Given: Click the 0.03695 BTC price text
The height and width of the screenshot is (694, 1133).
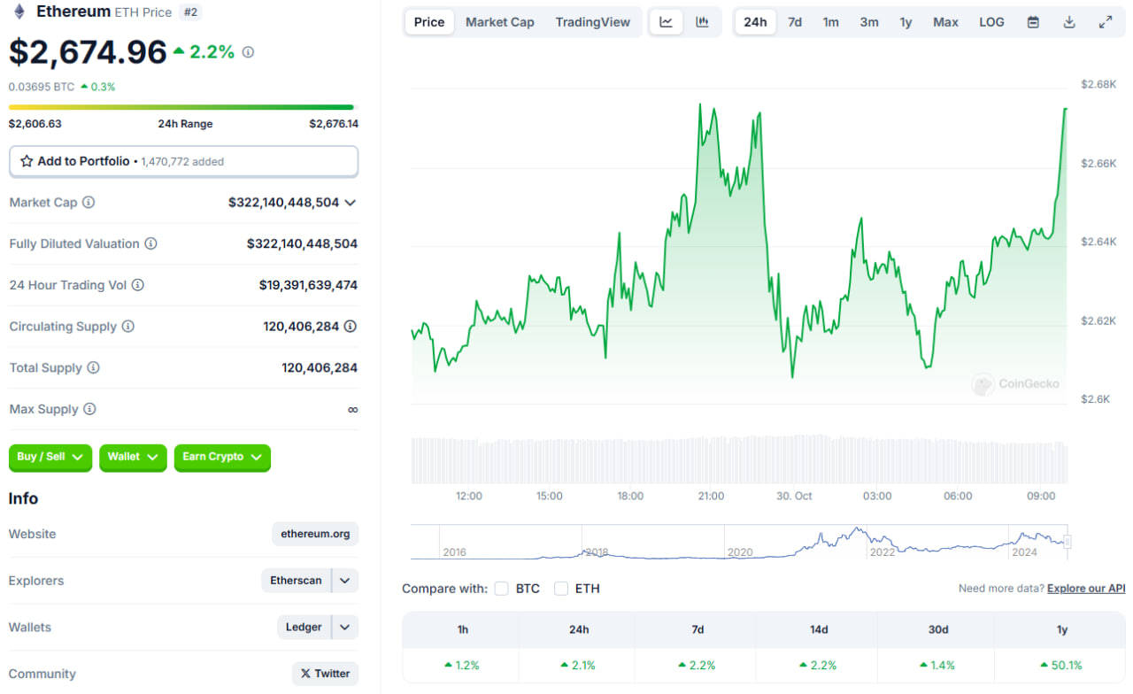Looking at the screenshot, I should coord(42,87).
